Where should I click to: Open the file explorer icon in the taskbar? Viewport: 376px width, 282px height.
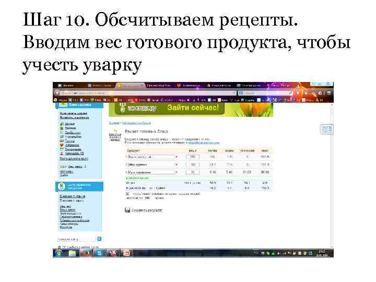click(72, 253)
